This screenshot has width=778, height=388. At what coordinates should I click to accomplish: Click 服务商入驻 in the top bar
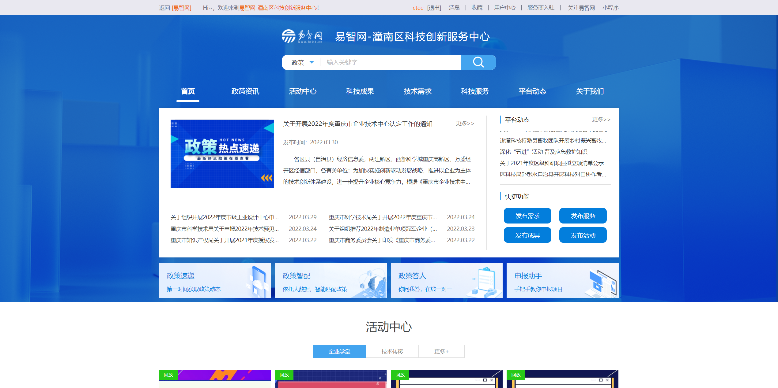[x=541, y=8]
